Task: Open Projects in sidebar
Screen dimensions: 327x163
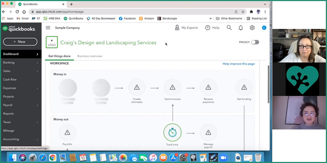Action: coord(8,97)
